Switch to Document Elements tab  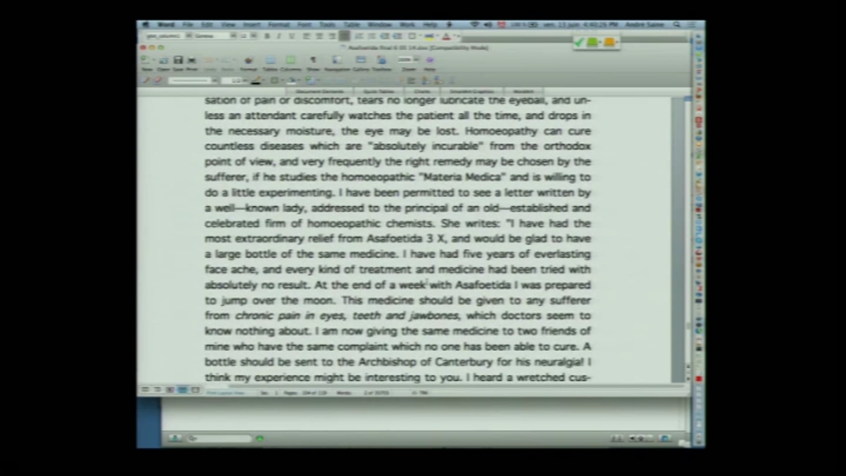click(319, 92)
